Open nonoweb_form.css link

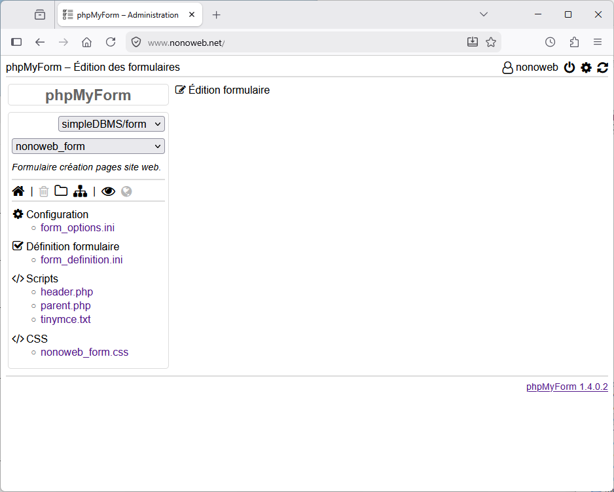(84, 352)
